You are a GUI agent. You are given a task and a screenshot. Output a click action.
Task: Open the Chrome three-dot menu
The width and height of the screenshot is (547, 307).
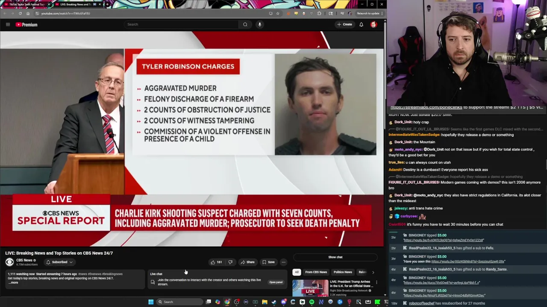pyautogui.click(x=382, y=13)
